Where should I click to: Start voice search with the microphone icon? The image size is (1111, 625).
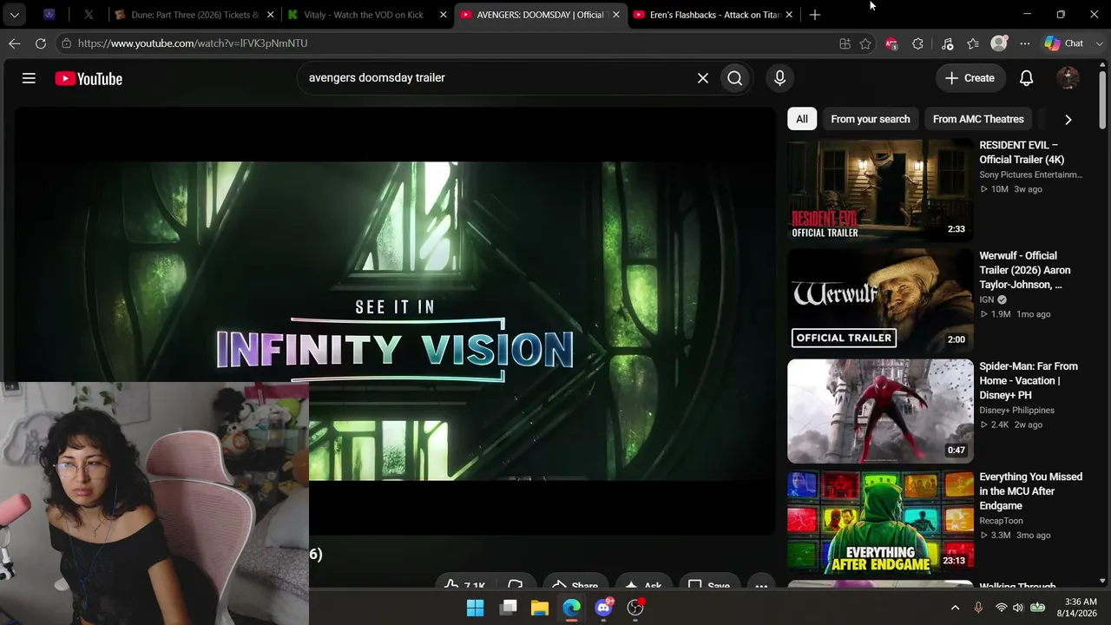(779, 78)
